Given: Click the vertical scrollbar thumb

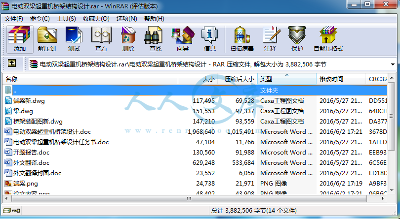Looking at the screenshot, I should point(391,116).
